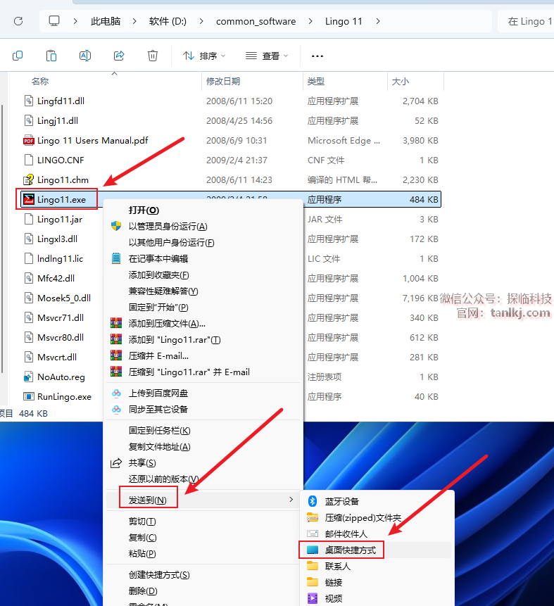Open the 排序 sort dropdown
554x606 pixels.
pos(203,56)
